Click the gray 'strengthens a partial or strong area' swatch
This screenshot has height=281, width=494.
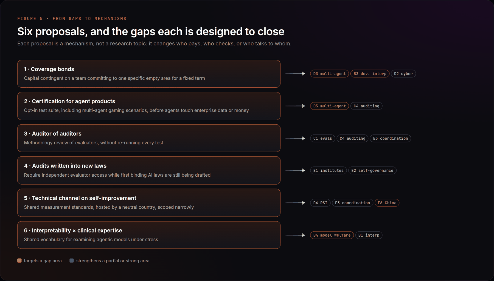72,260
